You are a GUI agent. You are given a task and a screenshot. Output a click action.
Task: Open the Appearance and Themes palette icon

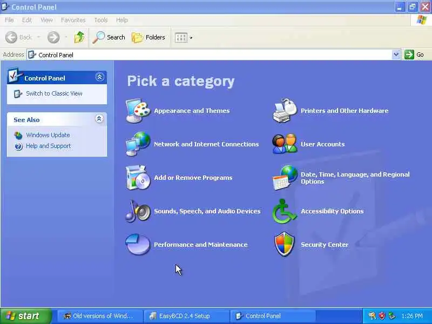pos(138,111)
